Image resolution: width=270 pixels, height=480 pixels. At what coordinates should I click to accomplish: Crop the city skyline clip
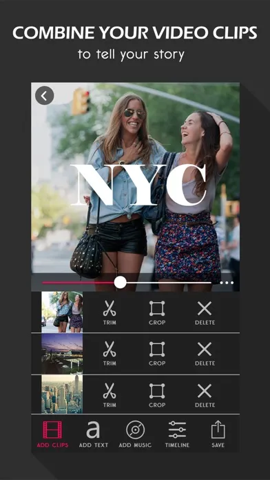point(157,395)
